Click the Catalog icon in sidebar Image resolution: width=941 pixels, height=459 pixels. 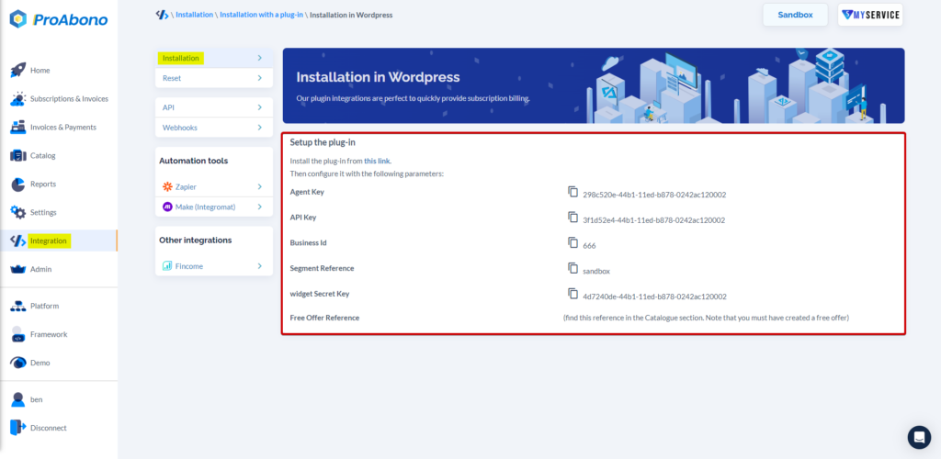click(18, 156)
